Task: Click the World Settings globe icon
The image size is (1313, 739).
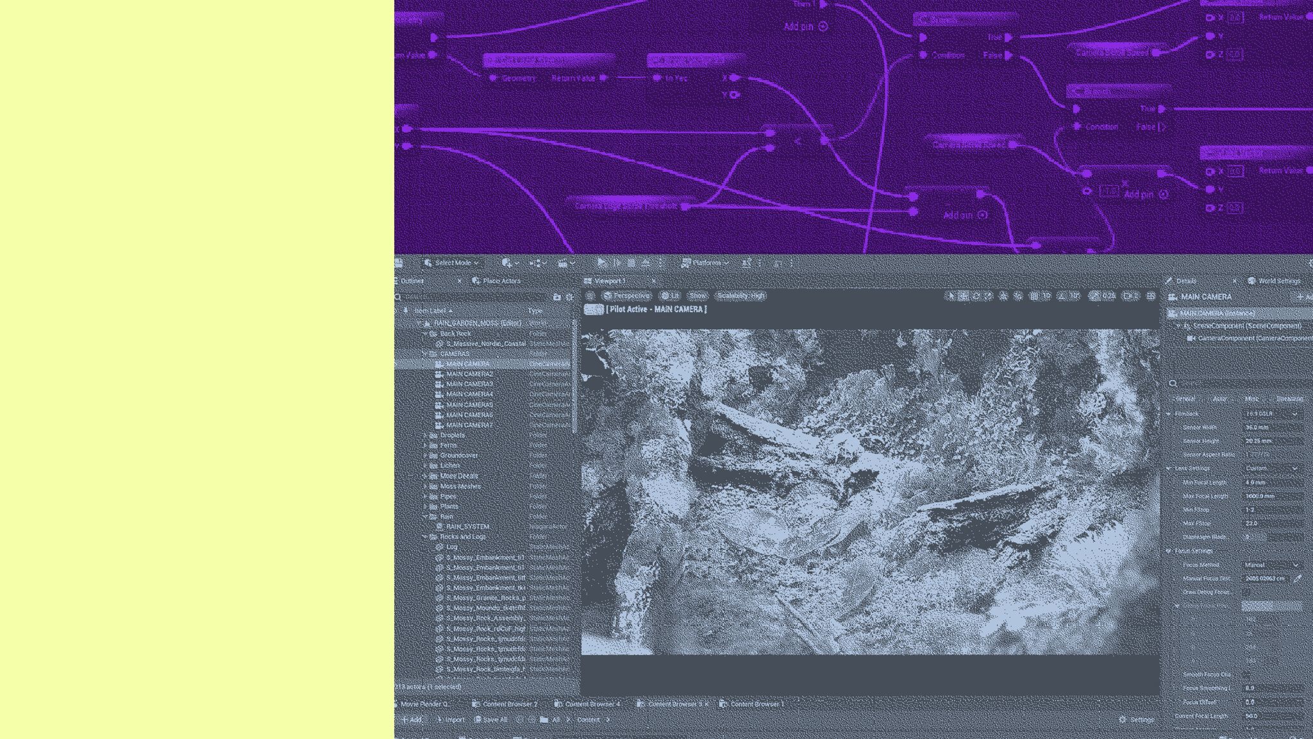Action: point(1251,281)
